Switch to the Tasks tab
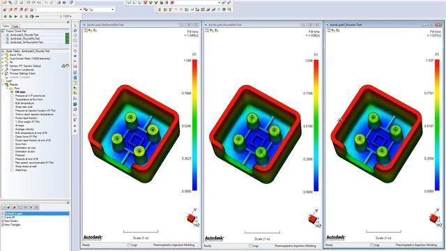The width and height of the screenshot is (446, 251). point(6,26)
